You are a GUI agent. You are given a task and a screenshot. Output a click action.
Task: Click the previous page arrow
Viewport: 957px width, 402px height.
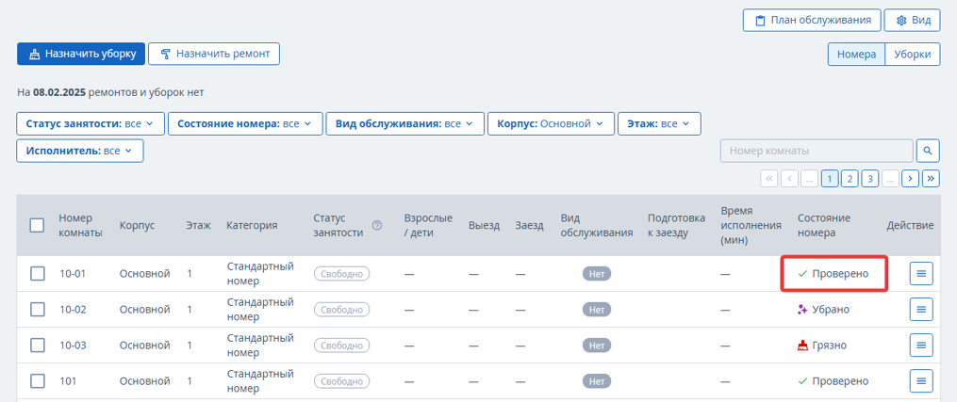point(789,179)
